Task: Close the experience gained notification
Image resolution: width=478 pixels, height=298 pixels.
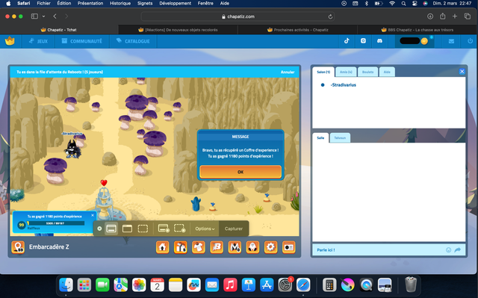Action: coord(93,215)
